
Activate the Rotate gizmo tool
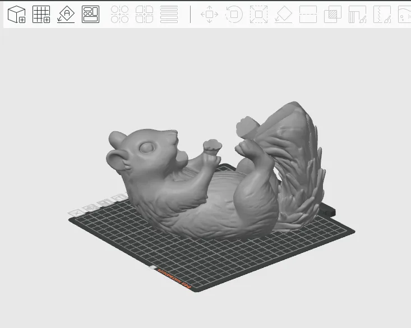(x=234, y=15)
